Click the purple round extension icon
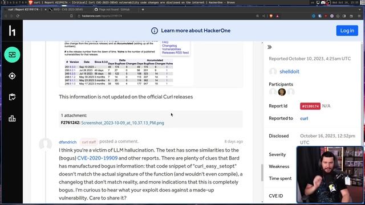365x205 pixels. 332,16
